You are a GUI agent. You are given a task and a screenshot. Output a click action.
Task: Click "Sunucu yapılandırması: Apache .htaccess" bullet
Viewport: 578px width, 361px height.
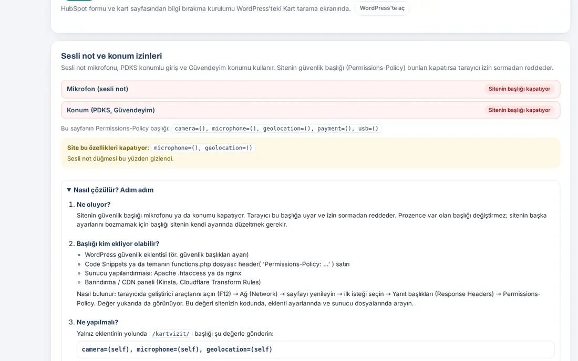point(163,273)
